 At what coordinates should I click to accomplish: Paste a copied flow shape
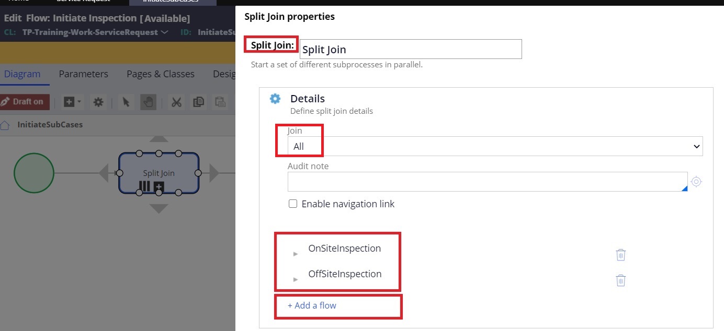coord(220,102)
